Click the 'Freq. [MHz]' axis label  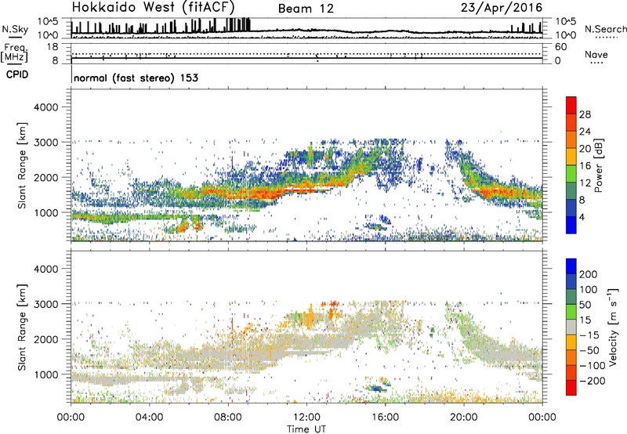click(14, 53)
